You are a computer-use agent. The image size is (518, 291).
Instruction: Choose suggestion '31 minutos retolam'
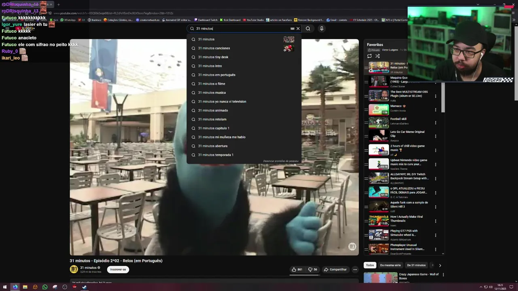244,119
